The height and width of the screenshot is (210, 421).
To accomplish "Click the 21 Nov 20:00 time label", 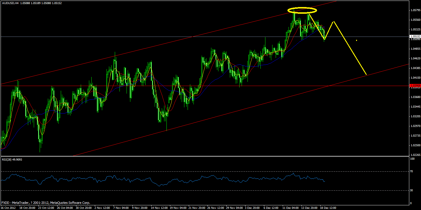I will pos(197,208).
